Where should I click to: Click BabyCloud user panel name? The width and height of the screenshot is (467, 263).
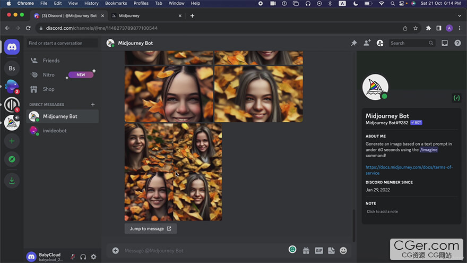coord(50,254)
